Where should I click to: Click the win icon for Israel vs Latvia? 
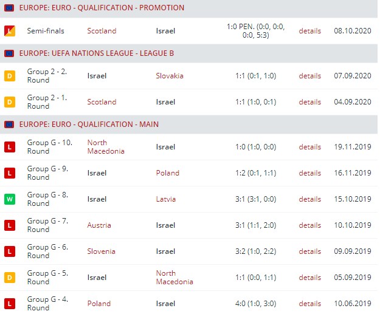[9, 199]
